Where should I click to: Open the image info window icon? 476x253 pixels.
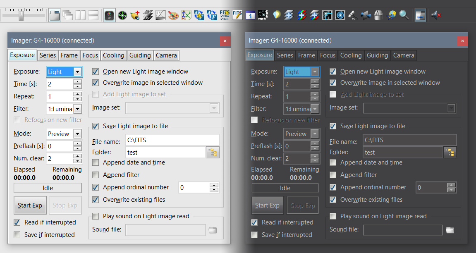[250, 16]
